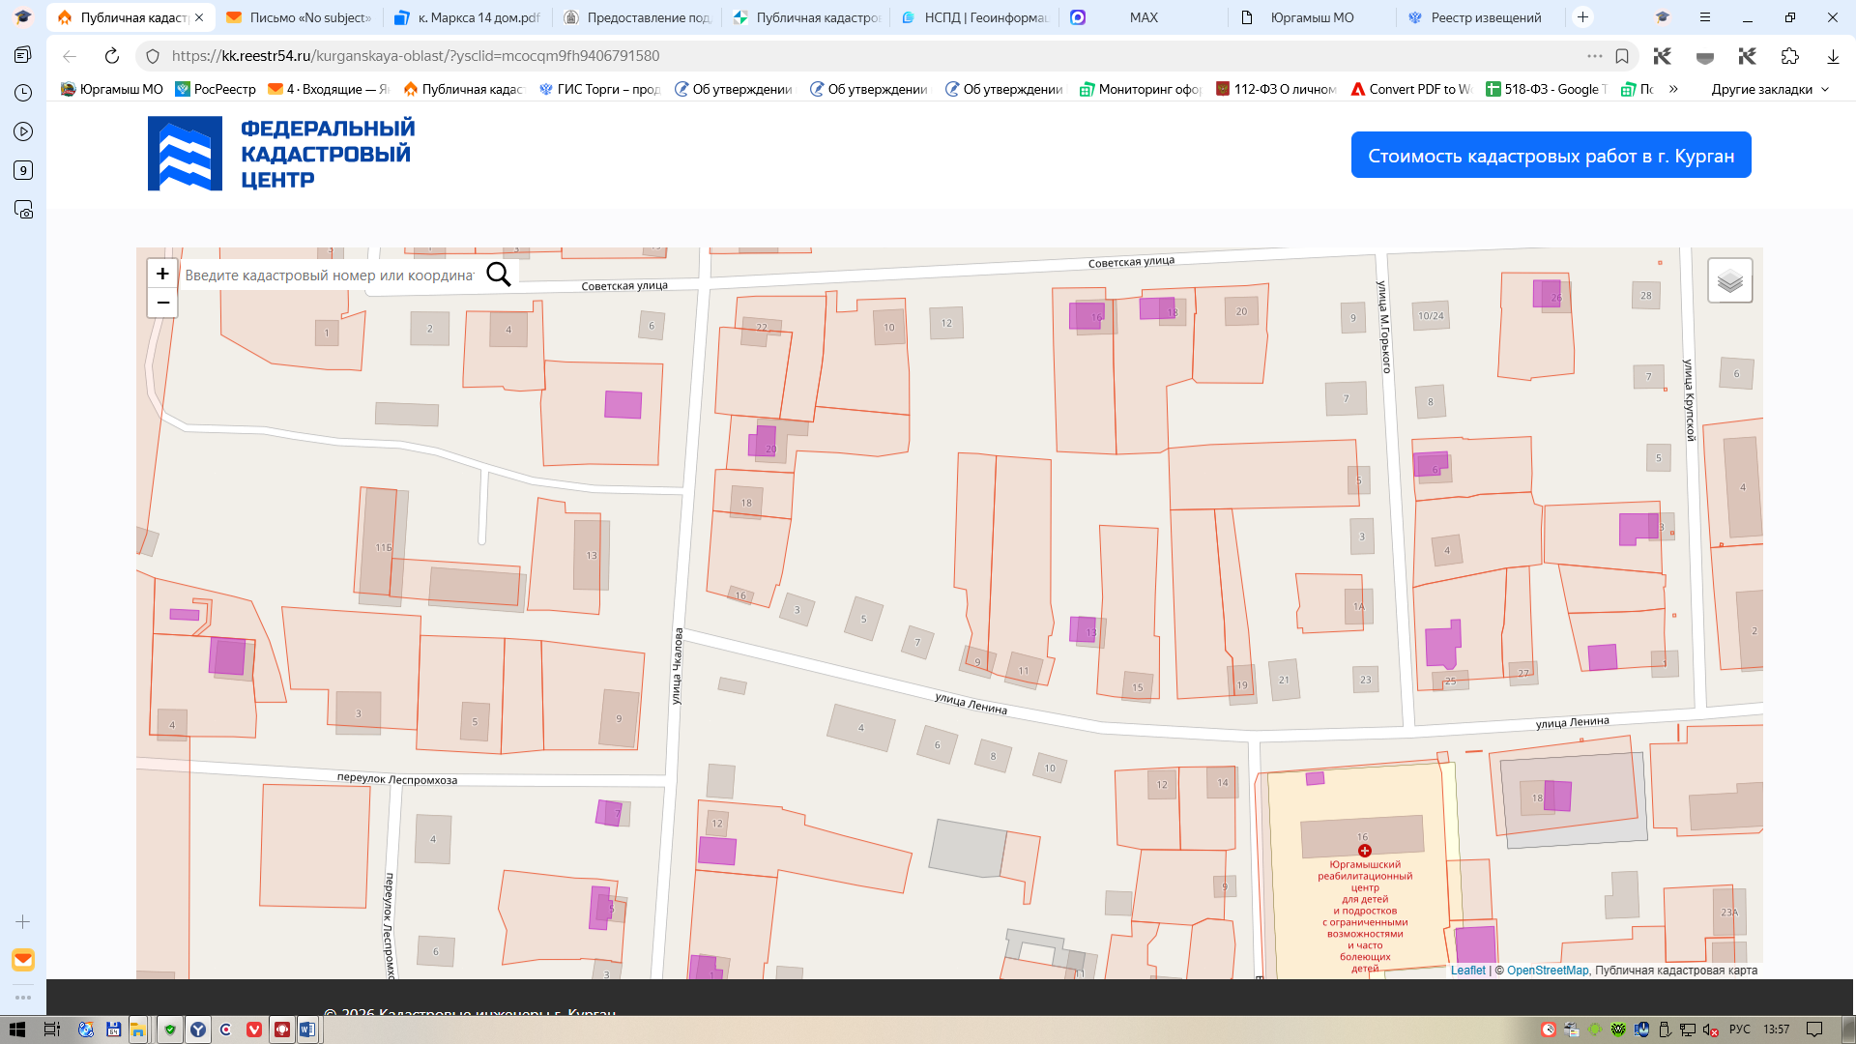Screen dimensions: 1856x1044
Task: Open the Windows notification center
Action: pos(1814,1029)
